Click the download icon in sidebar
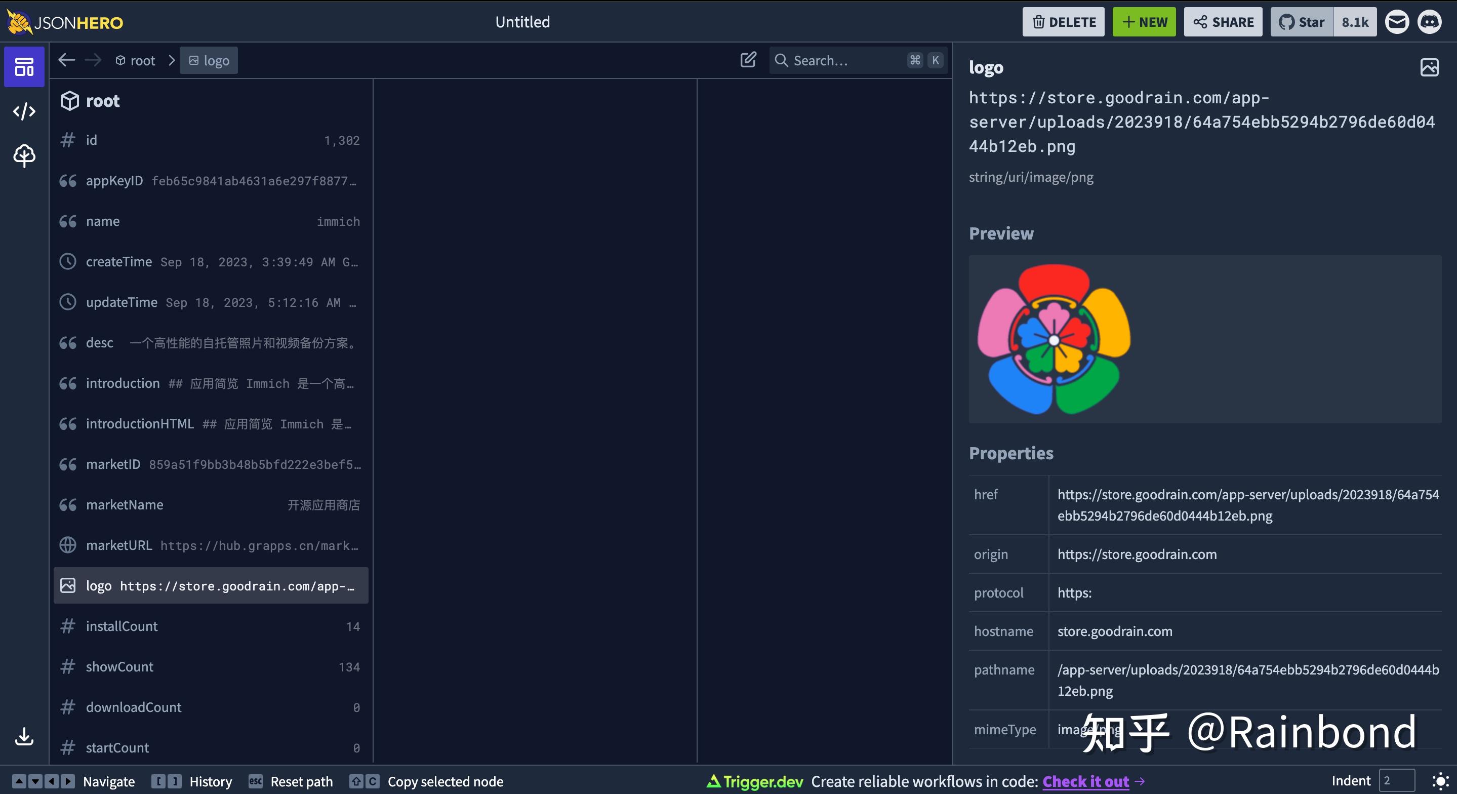 pos(24,736)
